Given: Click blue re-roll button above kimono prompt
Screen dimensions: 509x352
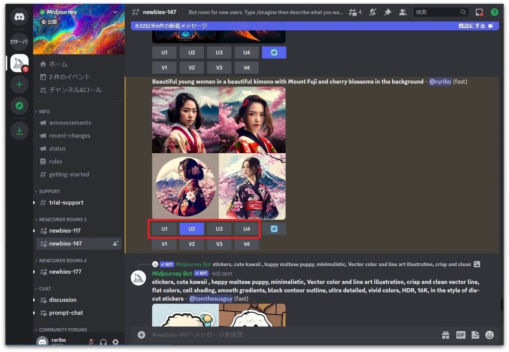Looking at the screenshot, I should (x=274, y=53).
